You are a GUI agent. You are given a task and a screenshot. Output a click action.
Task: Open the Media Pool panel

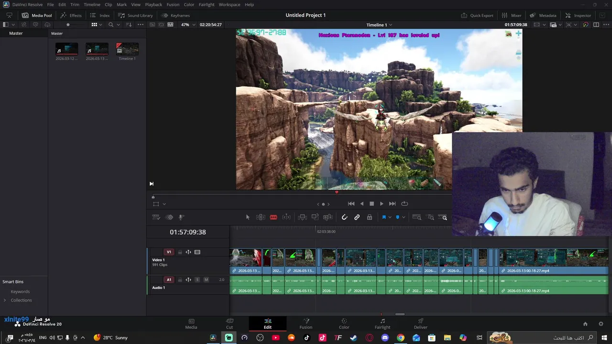point(37,15)
